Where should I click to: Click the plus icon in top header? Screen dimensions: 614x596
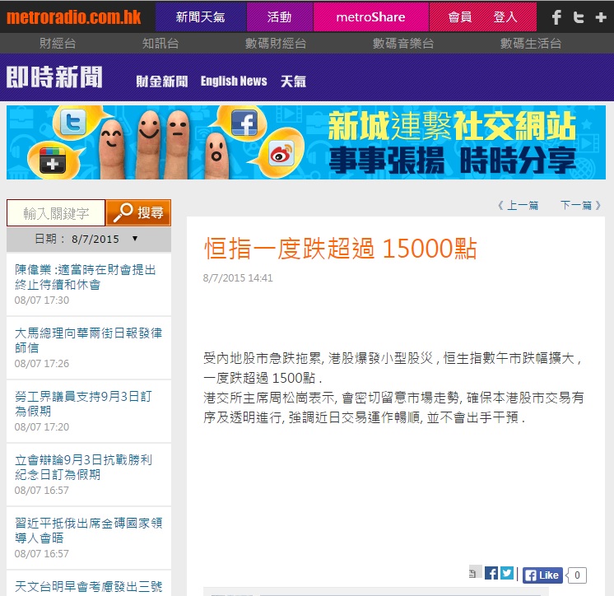(x=601, y=17)
